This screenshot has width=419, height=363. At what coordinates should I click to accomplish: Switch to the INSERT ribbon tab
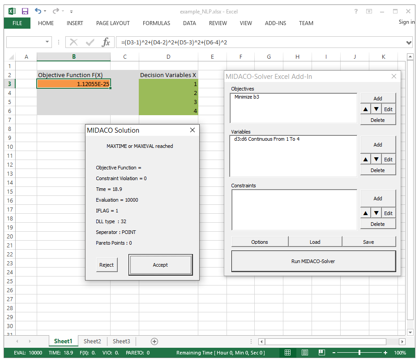pos(75,23)
